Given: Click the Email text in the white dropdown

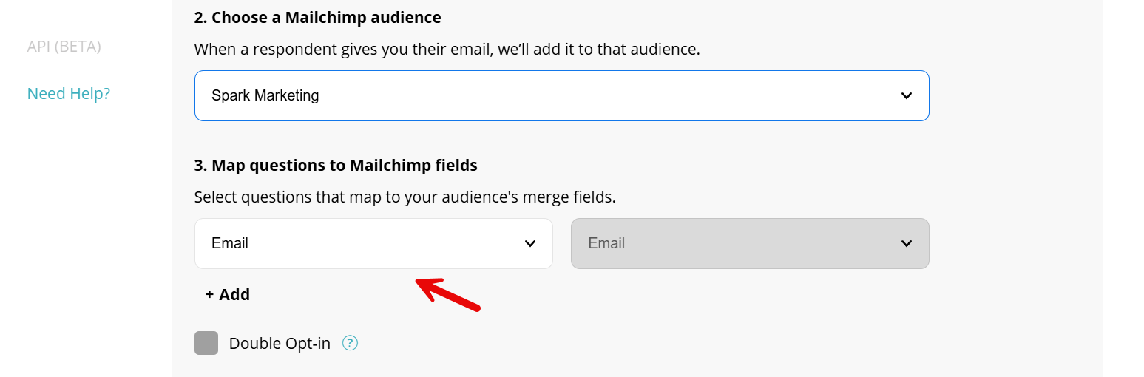Looking at the screenshot, I should pos(230,243).
